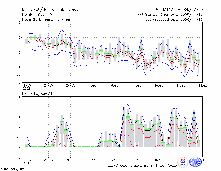Click the DERF/NCC/BCC Monthly Forecast title
The width and height of the screenshot is (221, 171).
[52, 10]
